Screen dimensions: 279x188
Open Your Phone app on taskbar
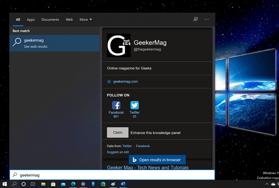click(x=93, y=184)
